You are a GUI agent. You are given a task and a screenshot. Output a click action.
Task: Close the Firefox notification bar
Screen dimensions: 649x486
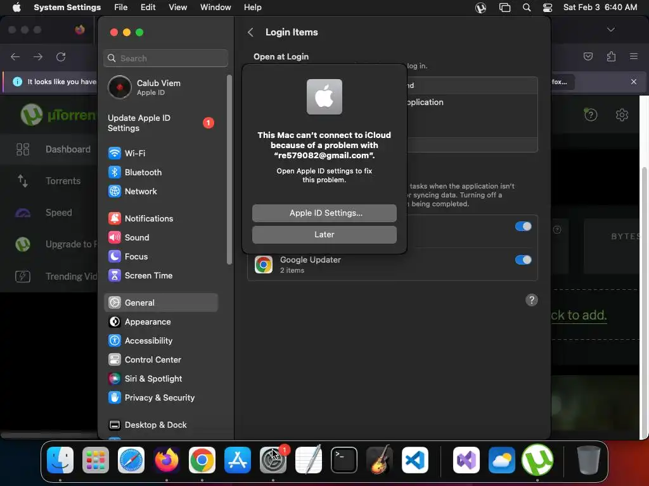(x=634, y=82)
